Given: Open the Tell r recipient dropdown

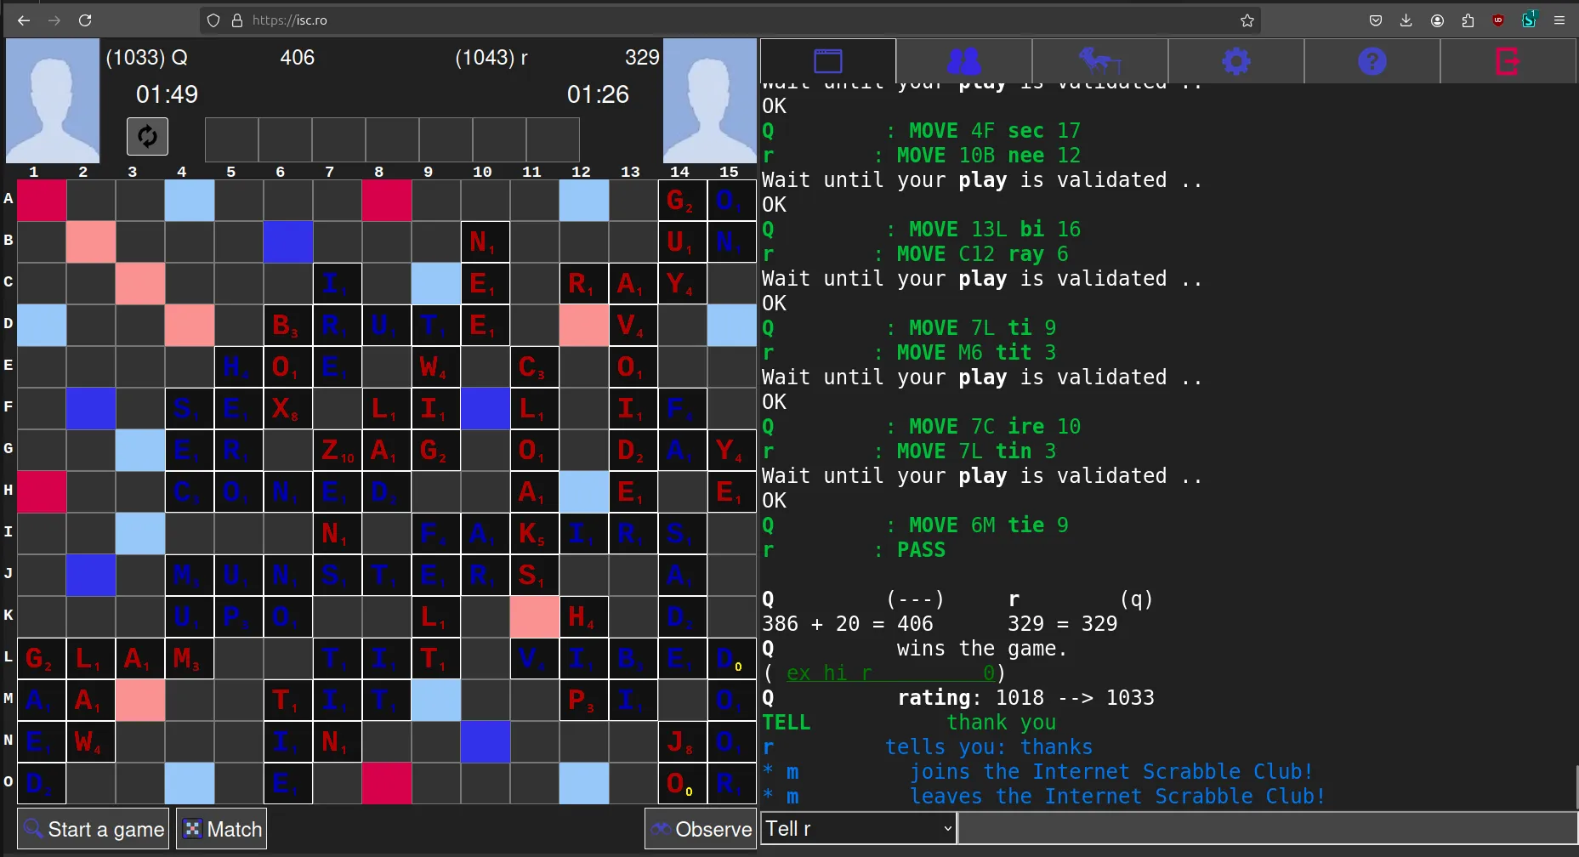Looking at the screenshot, I should 859,828.
